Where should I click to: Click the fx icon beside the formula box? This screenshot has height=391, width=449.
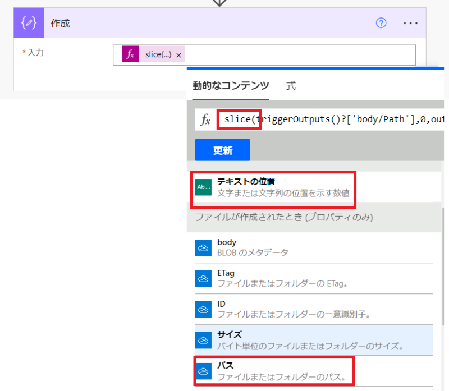coord(206,119)
